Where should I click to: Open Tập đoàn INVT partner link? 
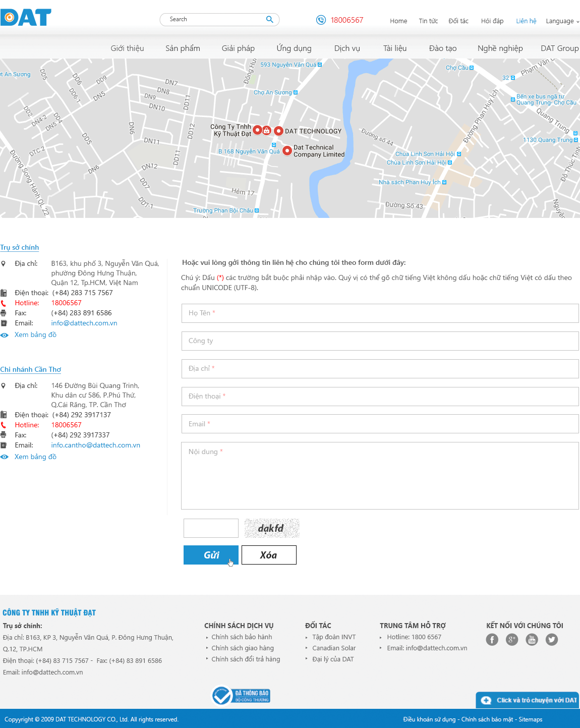point(334,637)
